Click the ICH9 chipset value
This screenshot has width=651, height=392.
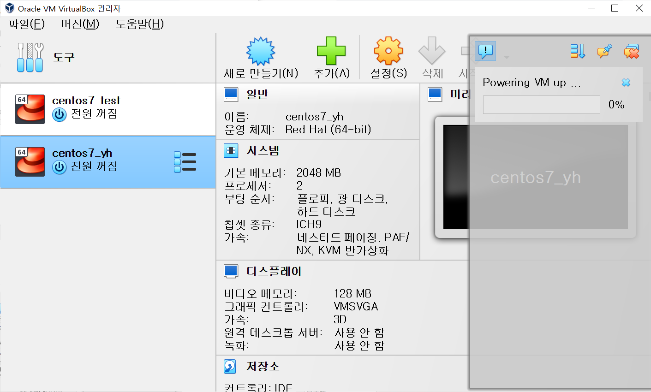point(309,225)
